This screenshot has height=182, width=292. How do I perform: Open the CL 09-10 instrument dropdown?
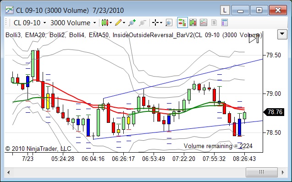(x=30, y=23)
